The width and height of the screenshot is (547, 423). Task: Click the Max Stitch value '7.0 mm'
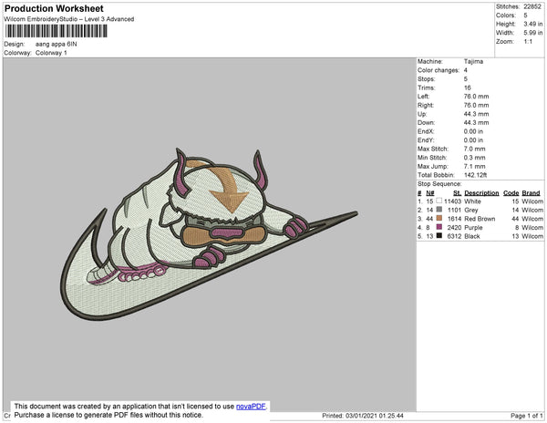(x=474, y=149)
